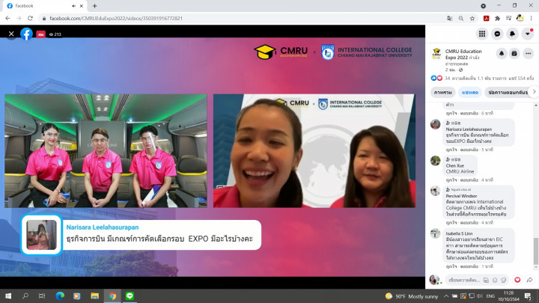Select the ภาพรวม tab
539x303 pixels.
[442, 93]
